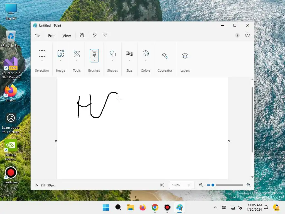
Task: Click the Paint app in taskbar
Action: coord(180,207)
